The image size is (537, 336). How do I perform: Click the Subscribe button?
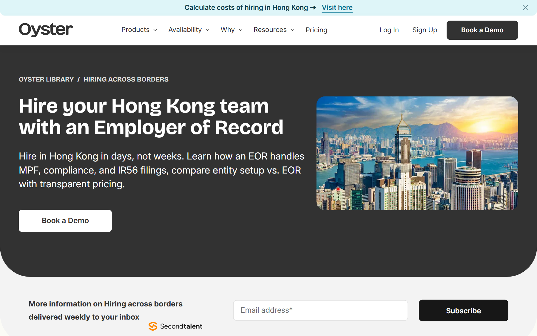click(x=463, y=311)
